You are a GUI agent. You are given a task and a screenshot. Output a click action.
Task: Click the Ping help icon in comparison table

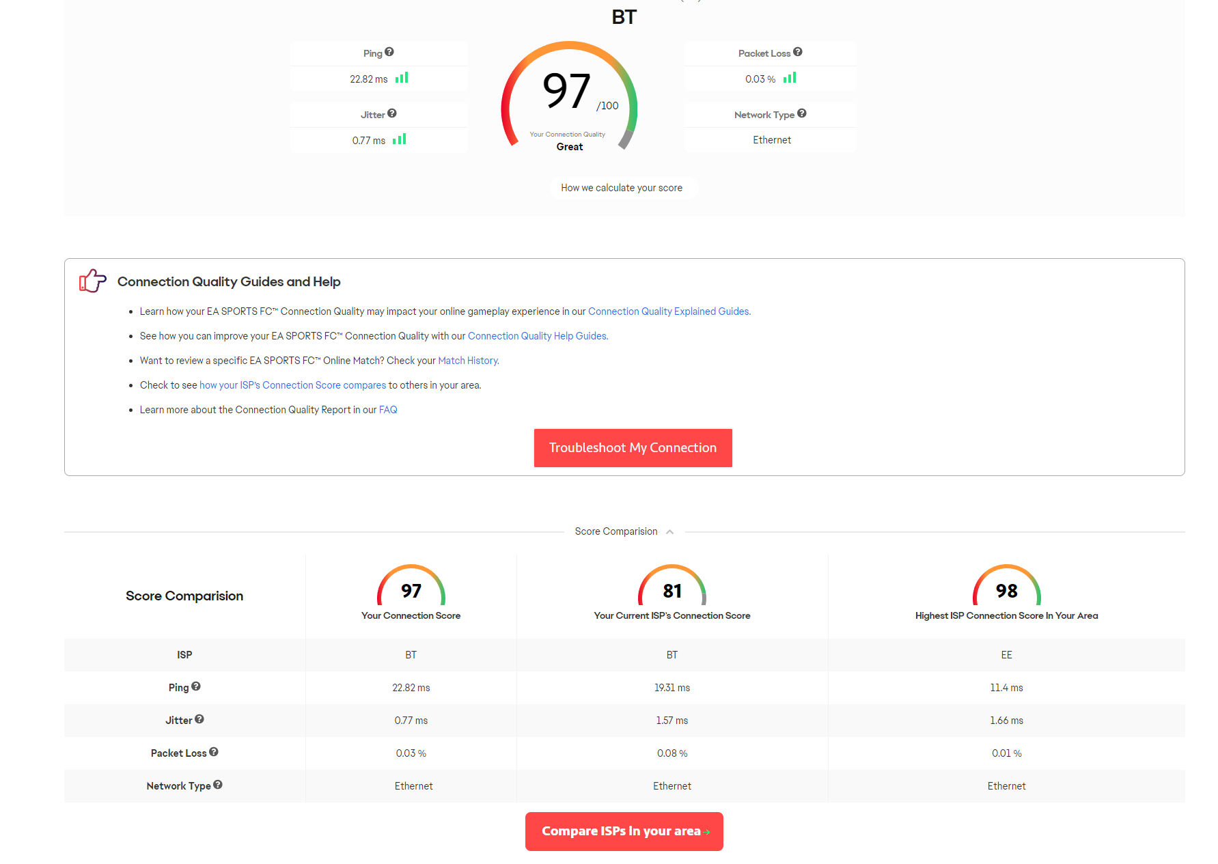click(x=196, y=686)
